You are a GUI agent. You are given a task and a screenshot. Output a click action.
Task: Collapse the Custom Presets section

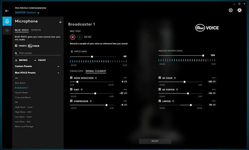(58, 66)
